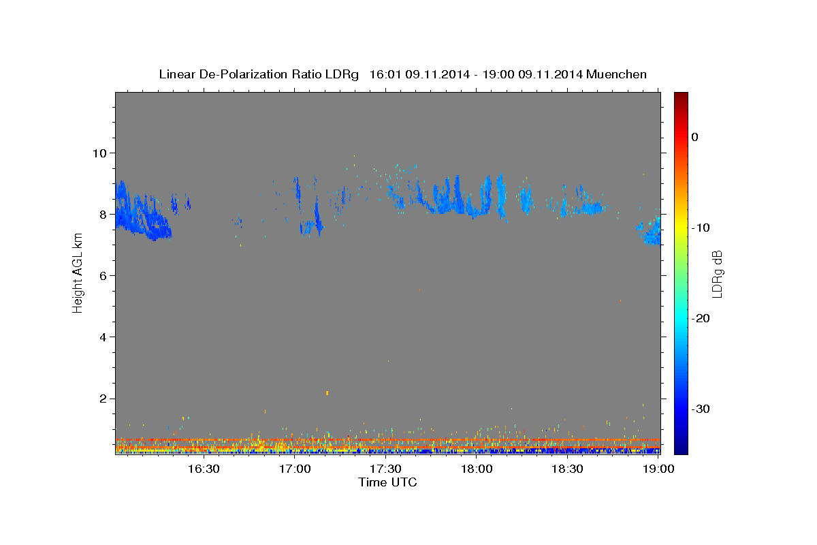Viewport: 817px width, 545px height.
Task: Click the dark blue bottom of the colorbar
Action: pos(681,446)
